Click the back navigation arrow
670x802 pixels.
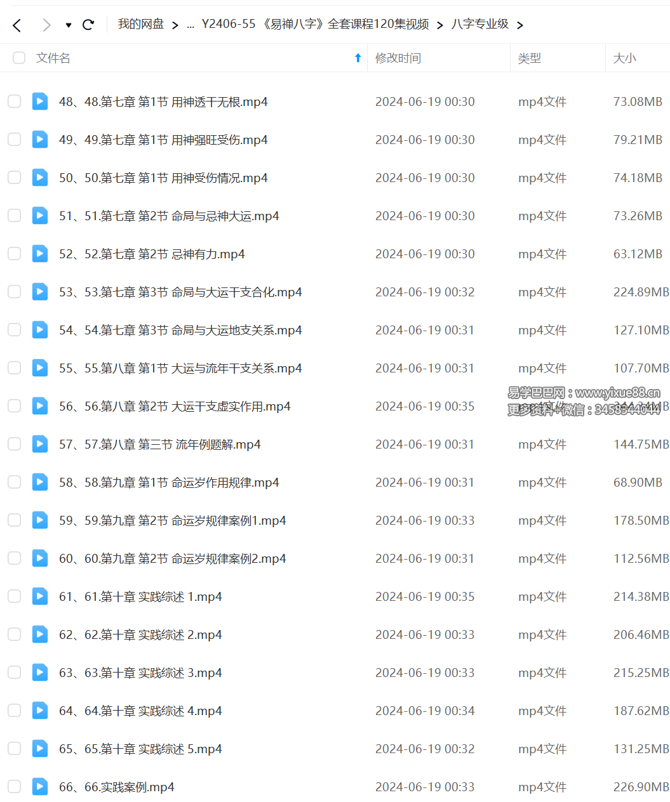17,25
